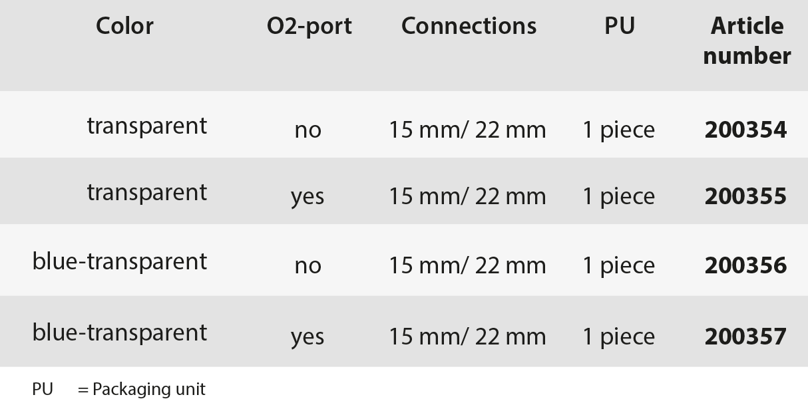The height and width of the screenshot is (403, 808).
Task: Click the 'no' O2-port value for 200354
Action: coord(307,131)
